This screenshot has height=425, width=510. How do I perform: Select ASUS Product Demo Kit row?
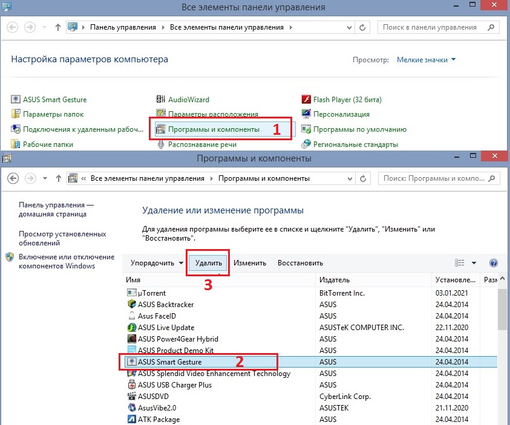[x=310, y=350]
